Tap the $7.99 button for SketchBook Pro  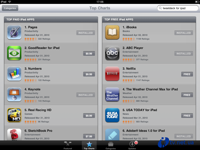(89, 136)
